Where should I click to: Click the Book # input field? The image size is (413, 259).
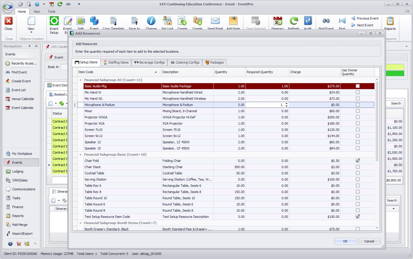[64, 67]
